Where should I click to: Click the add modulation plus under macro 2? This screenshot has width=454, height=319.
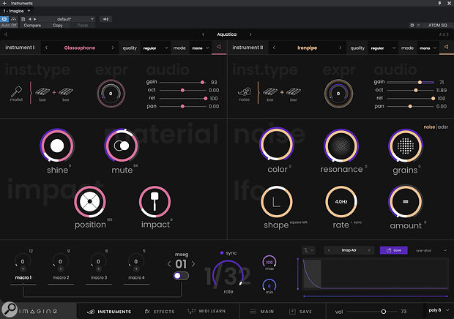(61, 269)
